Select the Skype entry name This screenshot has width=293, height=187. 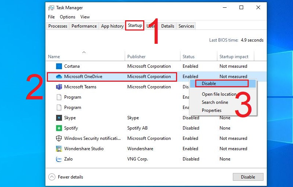[x=70, y=118]
